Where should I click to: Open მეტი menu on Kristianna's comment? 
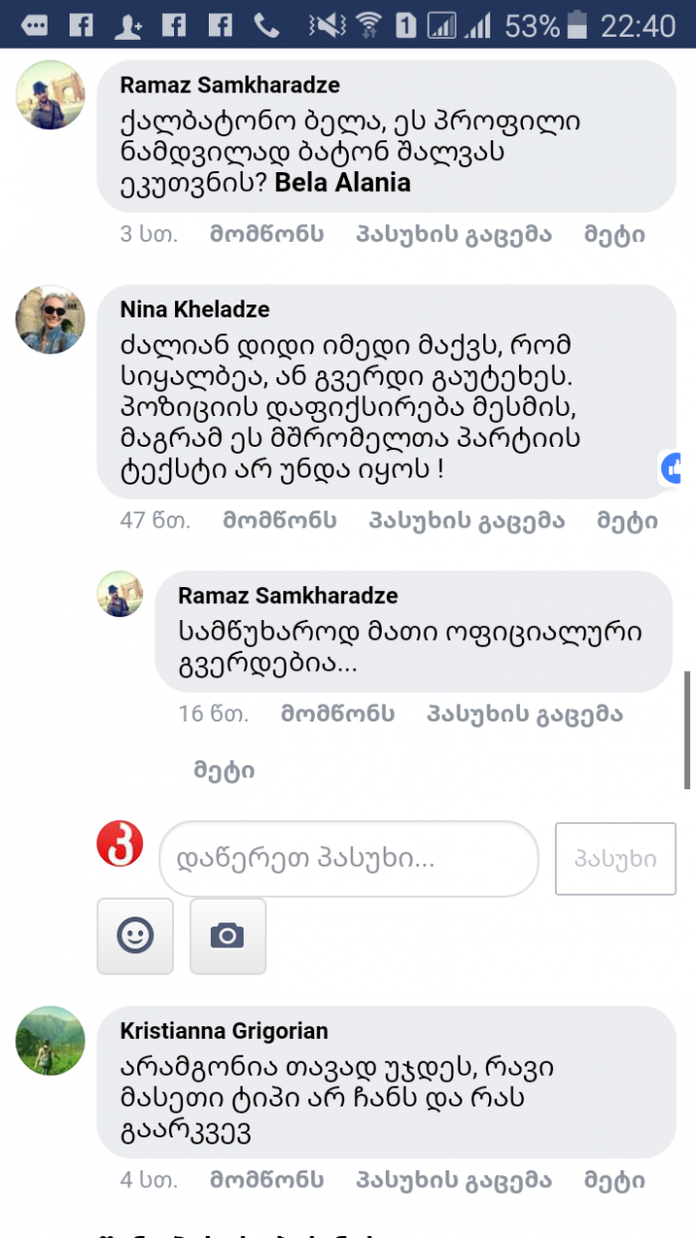tap(614, 1180)
